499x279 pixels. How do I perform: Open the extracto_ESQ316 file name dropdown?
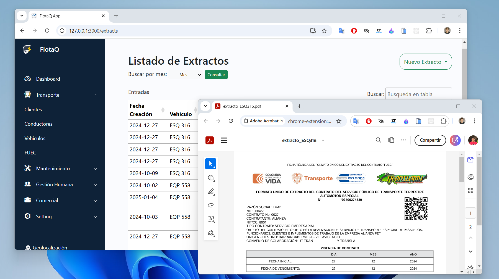[x=323, y=140]
